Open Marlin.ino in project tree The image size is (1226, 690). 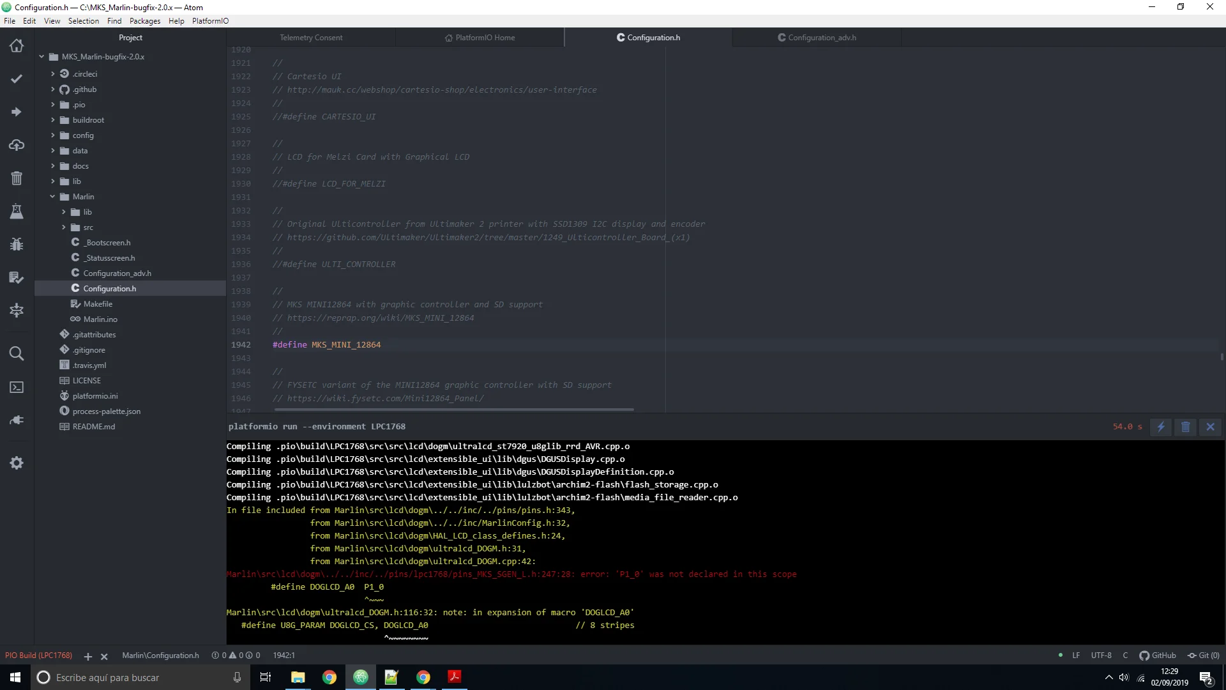(100, 319)
